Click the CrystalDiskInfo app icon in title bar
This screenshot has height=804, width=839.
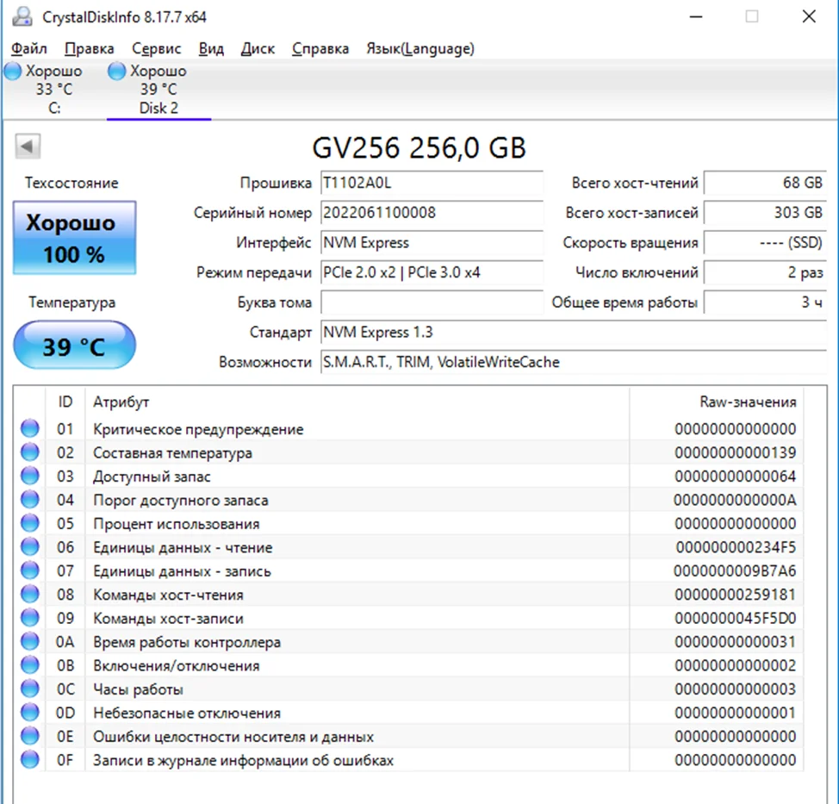click(x=22, y=16)
